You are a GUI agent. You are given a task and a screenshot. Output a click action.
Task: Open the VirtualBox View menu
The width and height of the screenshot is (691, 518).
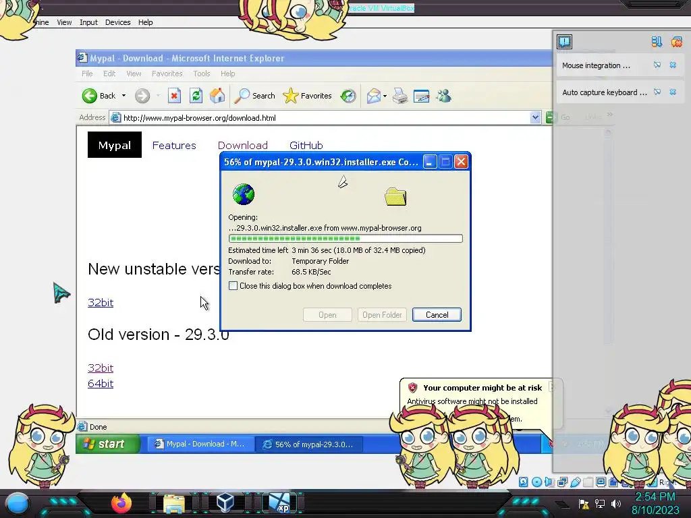tap(64, 22)
